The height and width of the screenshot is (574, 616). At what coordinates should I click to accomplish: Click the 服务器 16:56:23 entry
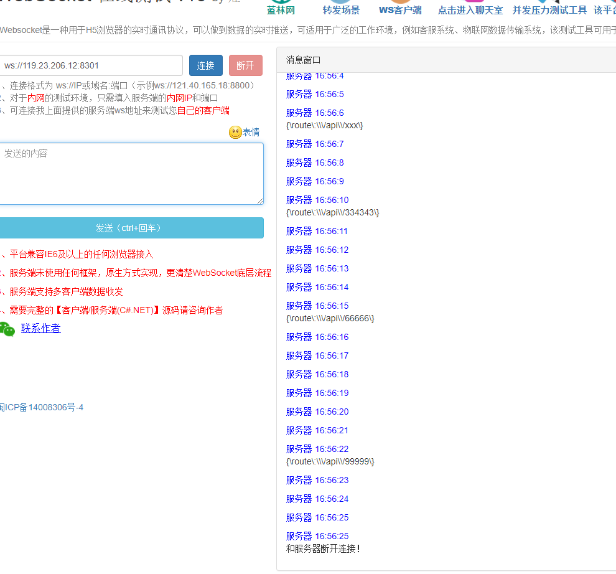coord(317,480)
